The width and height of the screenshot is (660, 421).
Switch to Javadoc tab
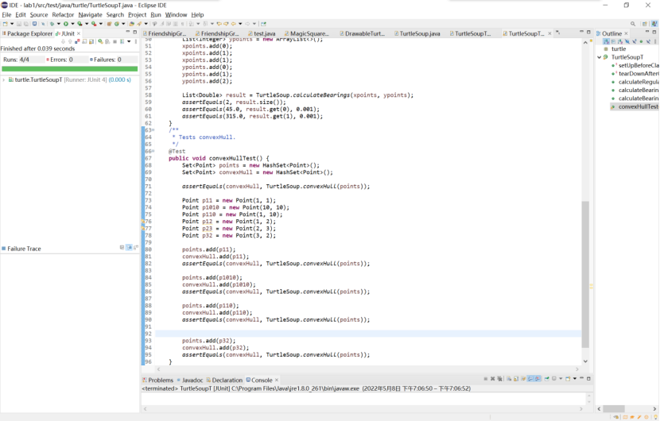[189, 380]
